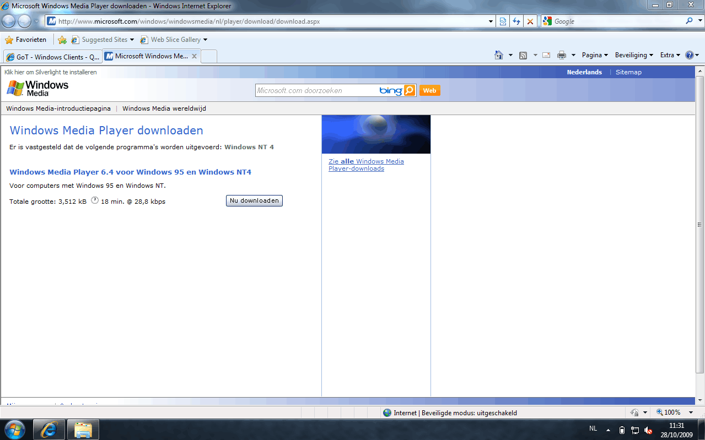
Task: Click the Nederlands language link
Action: tap(584, 72)
